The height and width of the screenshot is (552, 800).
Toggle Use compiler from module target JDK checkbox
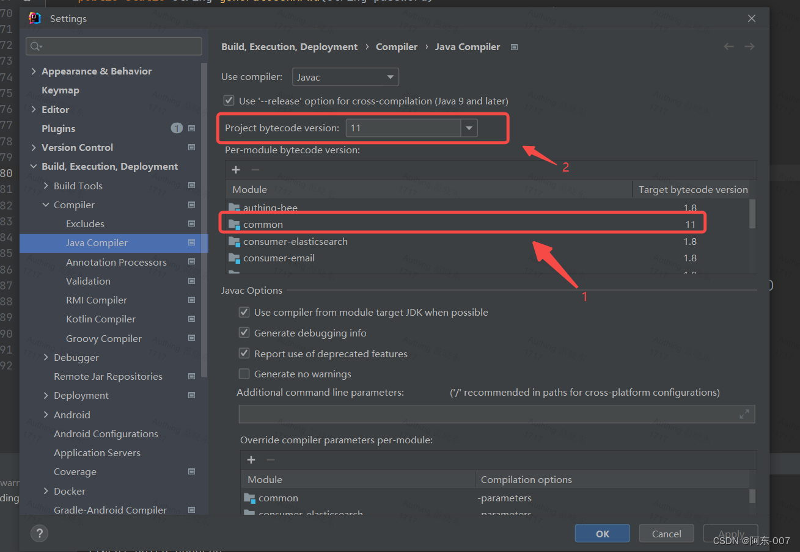pos(244,312)
